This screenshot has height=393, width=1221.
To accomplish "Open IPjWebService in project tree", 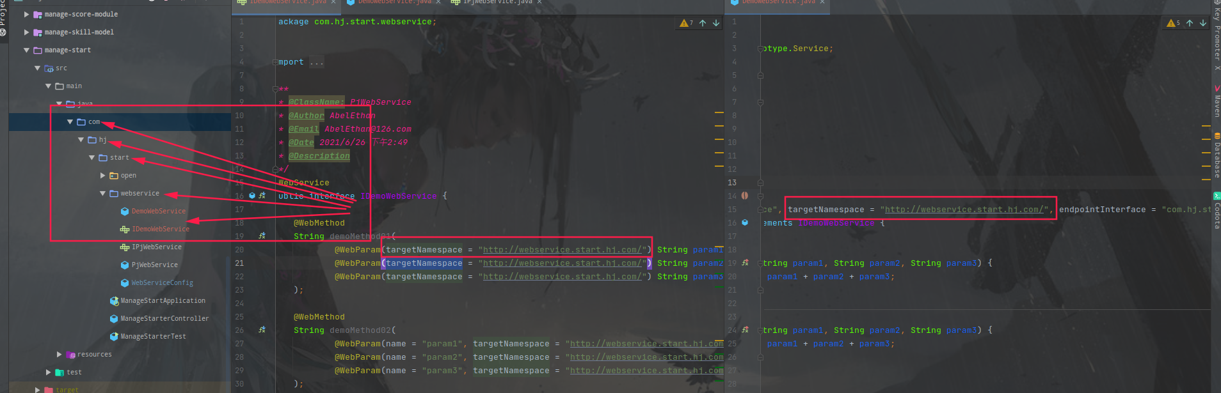I will coord(157,247).
